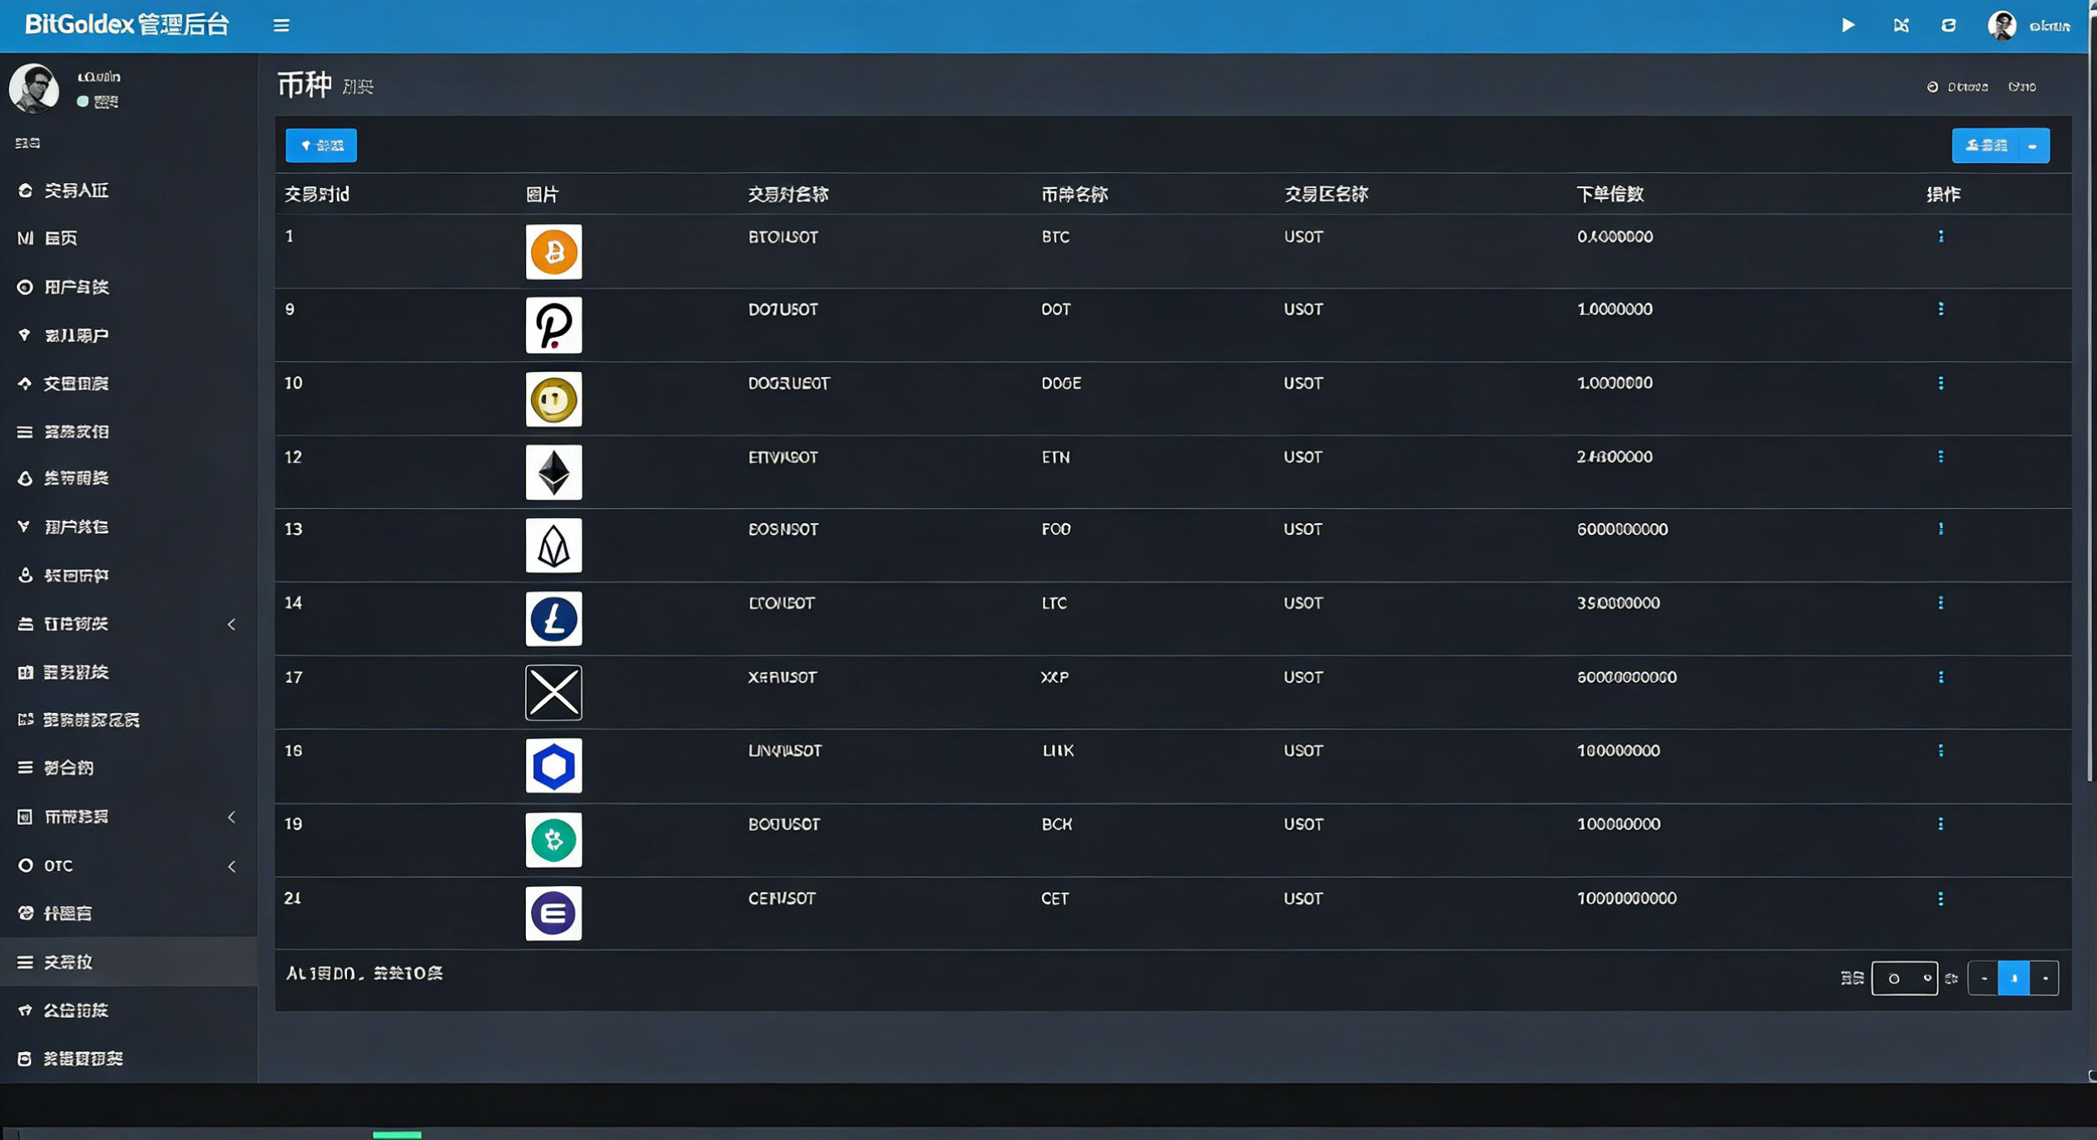Viewport: 2097px width, 1140px height.
Task: Click the Ethereum logo thumbnail
Action: [553, 472]
